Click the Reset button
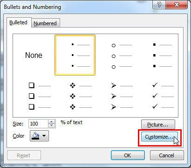This screenshot has height=168, width=191. click(24, 155)
